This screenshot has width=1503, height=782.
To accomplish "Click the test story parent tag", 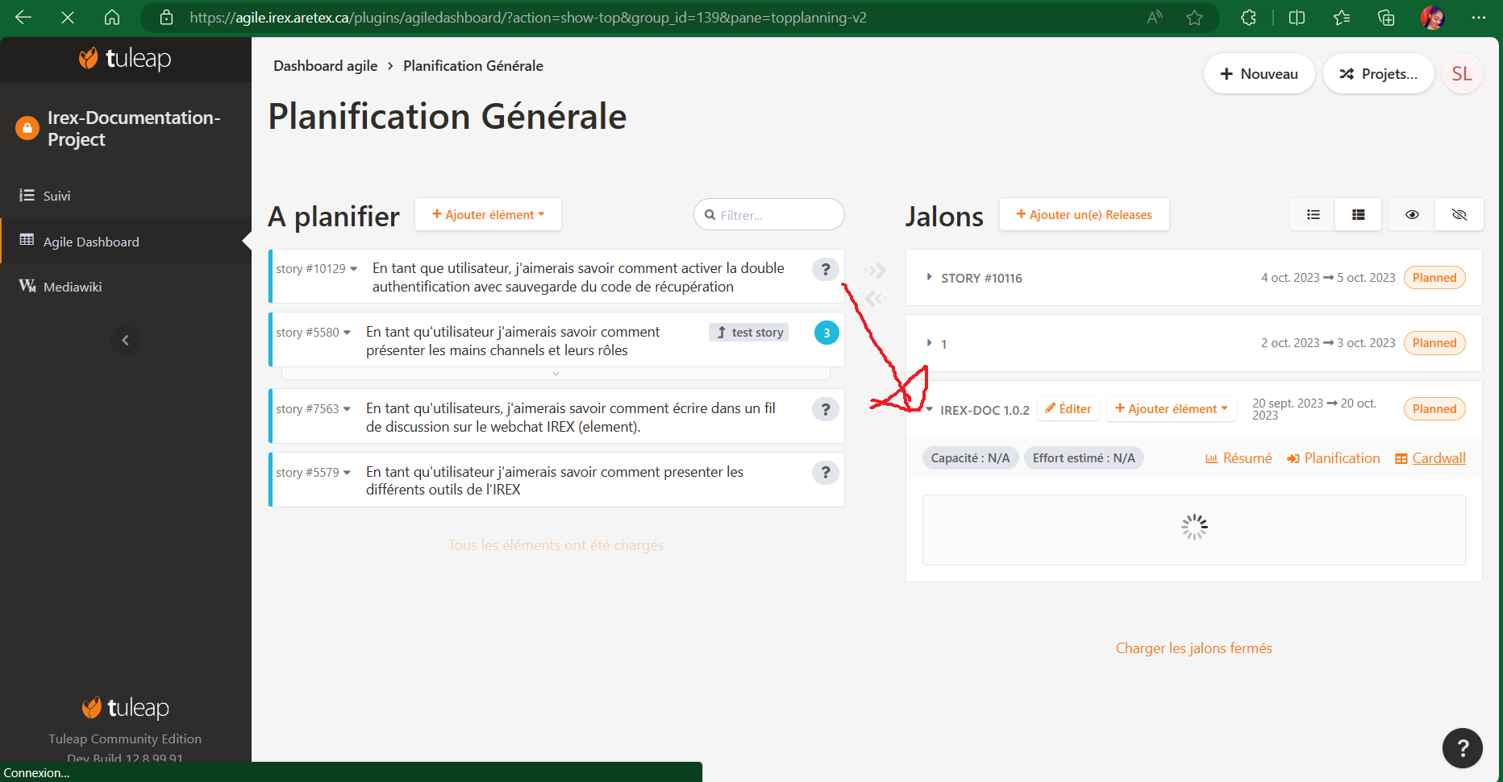I will tap(749, 333).
